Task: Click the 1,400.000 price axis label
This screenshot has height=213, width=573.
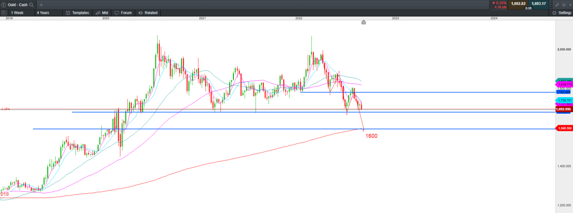Action: click(x=564, y=166)
